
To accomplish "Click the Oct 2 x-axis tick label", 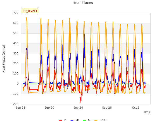I will (136, 108).
